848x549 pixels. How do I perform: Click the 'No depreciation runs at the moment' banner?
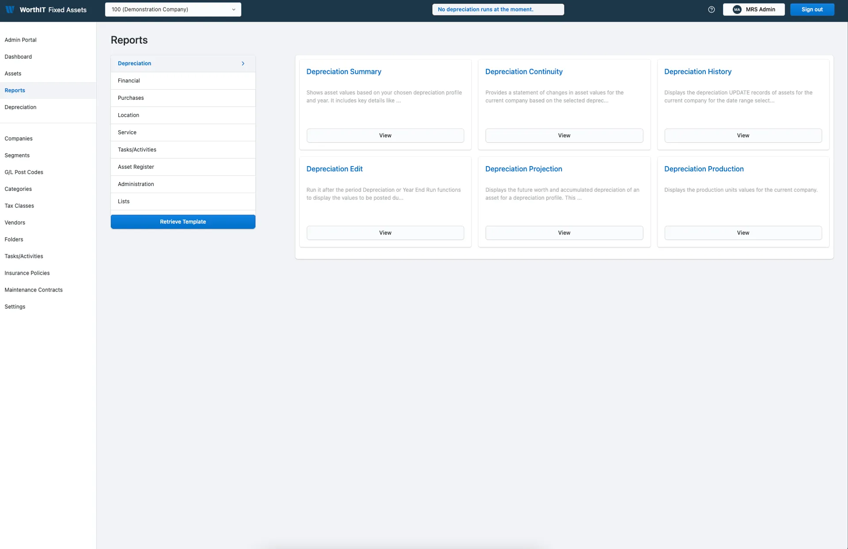click(x=498, y=9)
